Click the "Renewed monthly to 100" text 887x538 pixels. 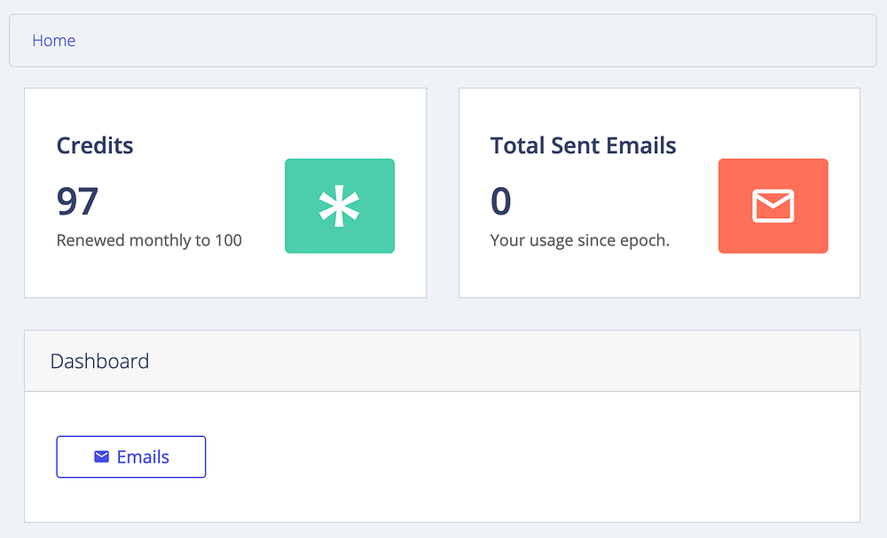(149, 240)
